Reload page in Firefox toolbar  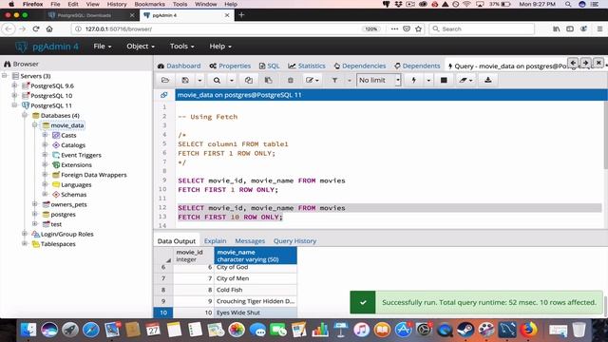(x=36, y=28)
